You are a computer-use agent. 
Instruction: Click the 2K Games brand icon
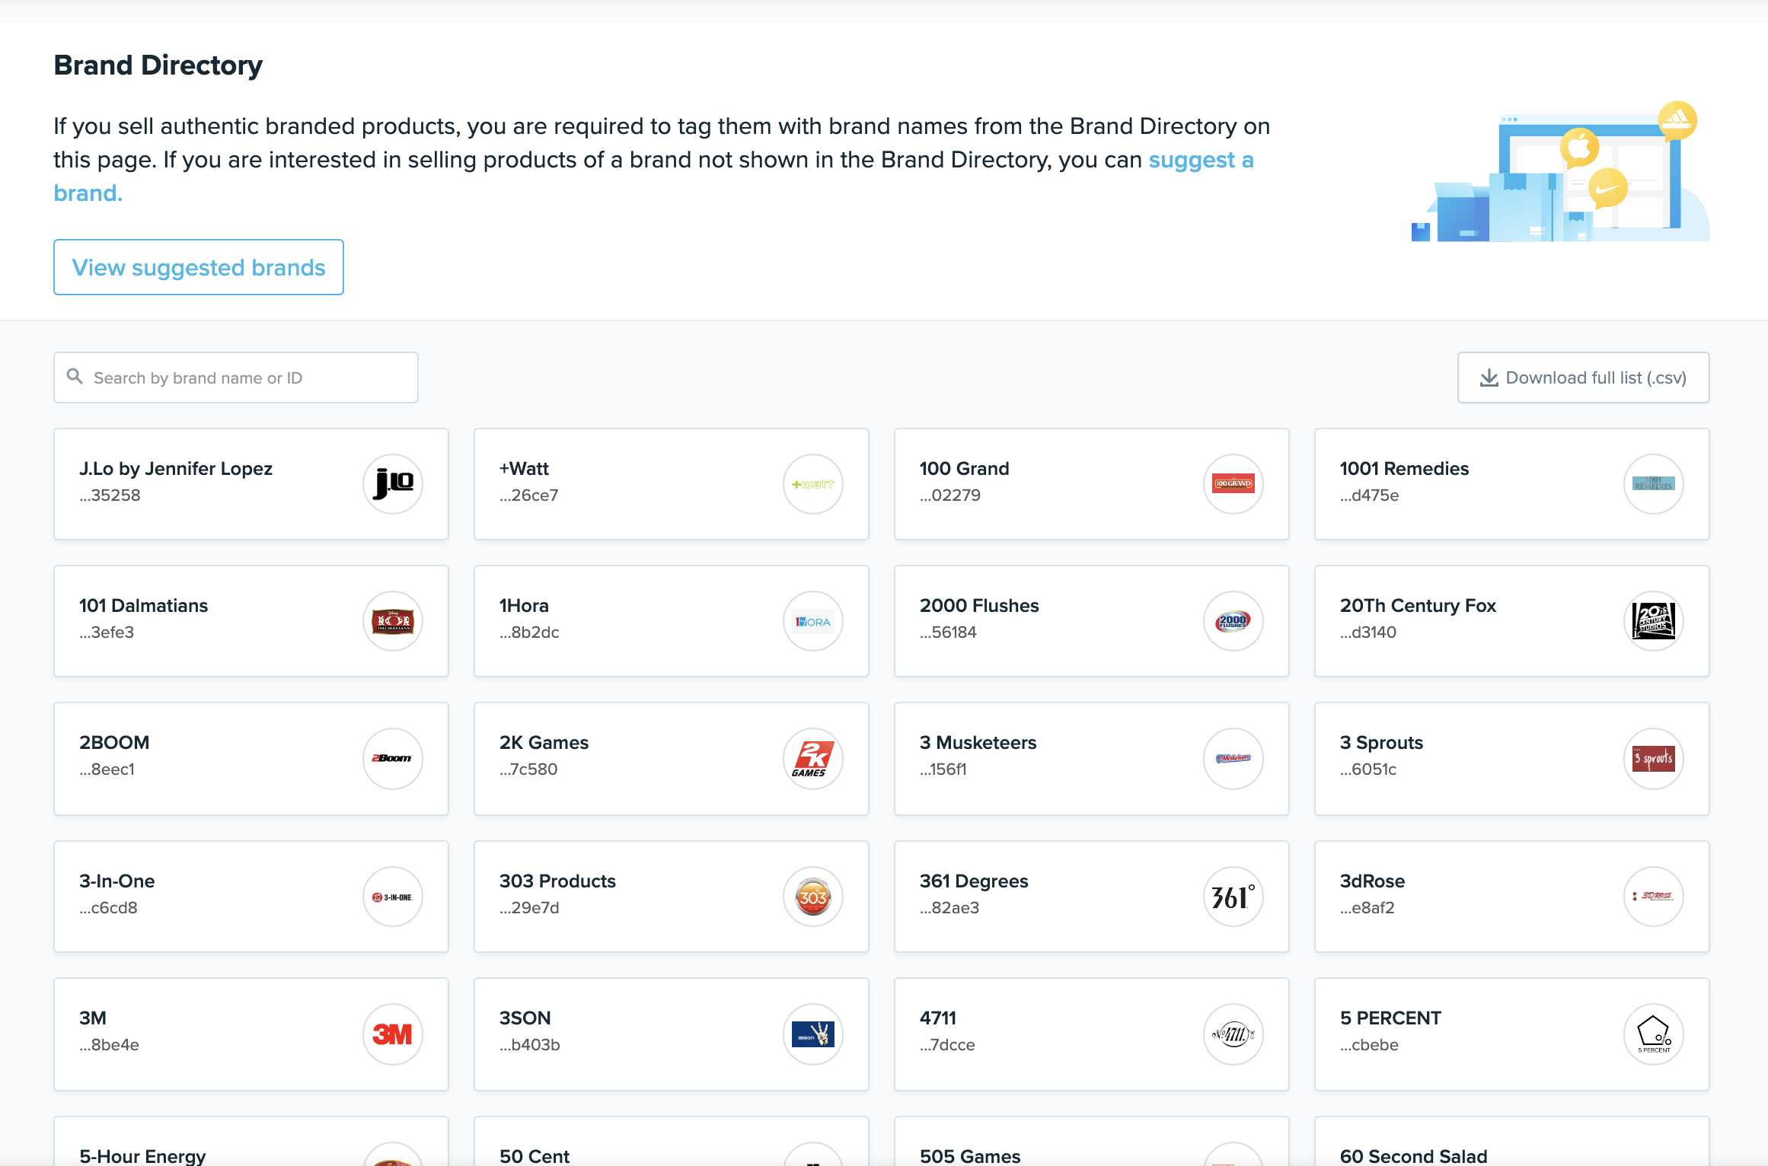pos(811,757)
